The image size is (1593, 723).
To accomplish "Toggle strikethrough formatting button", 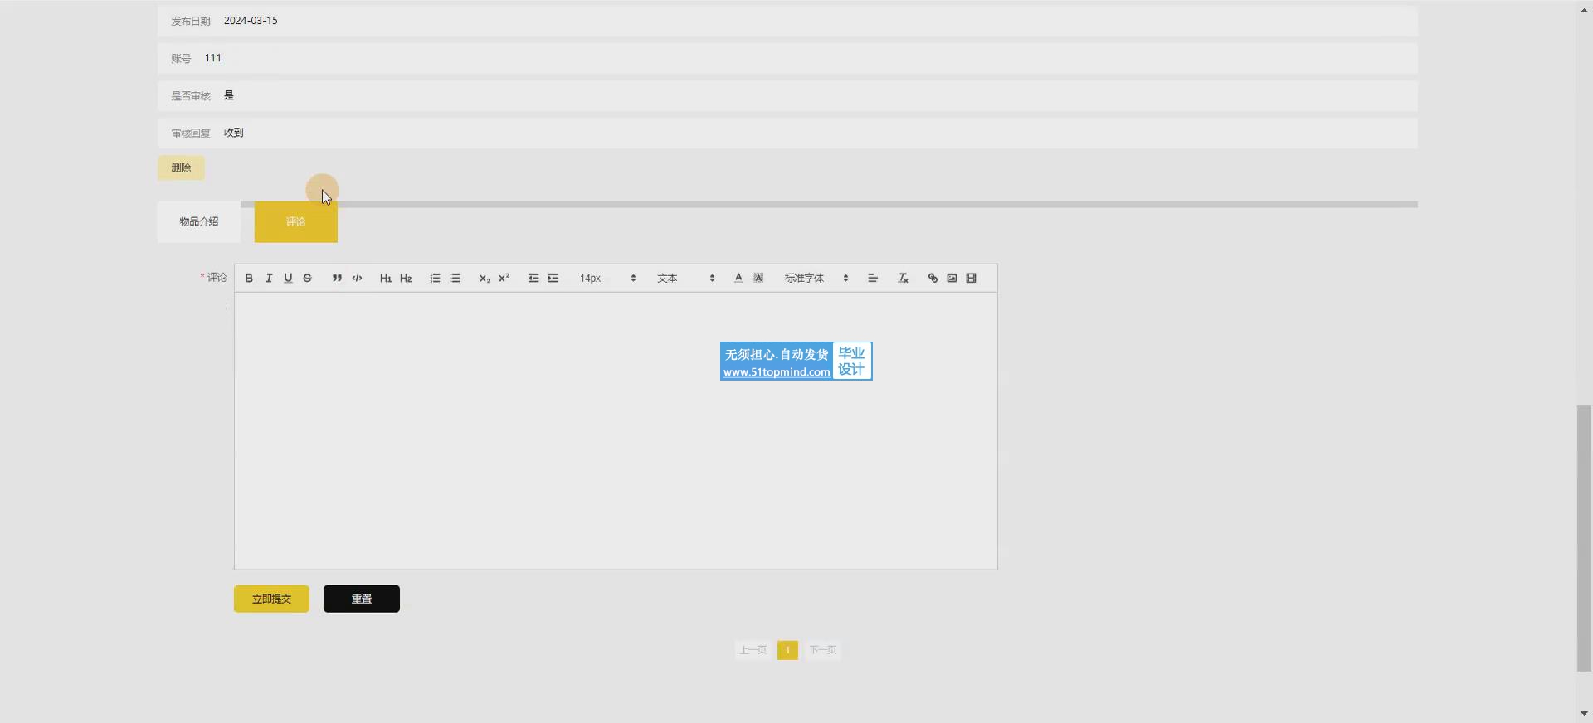I will click(308, 279).
